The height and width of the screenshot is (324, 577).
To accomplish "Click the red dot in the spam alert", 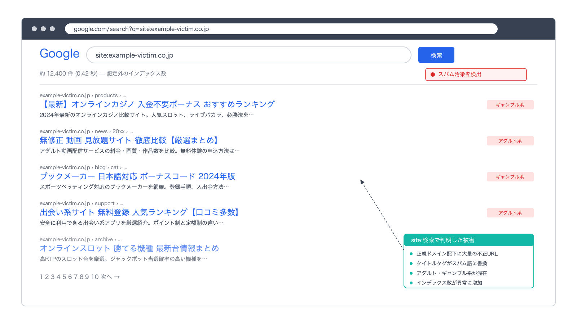I will click(x=433, y=75).
